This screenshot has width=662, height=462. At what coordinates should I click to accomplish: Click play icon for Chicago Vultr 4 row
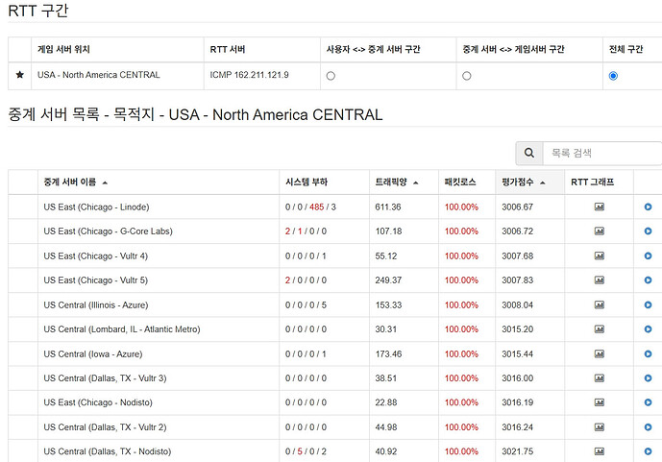[x=648, y=255]
